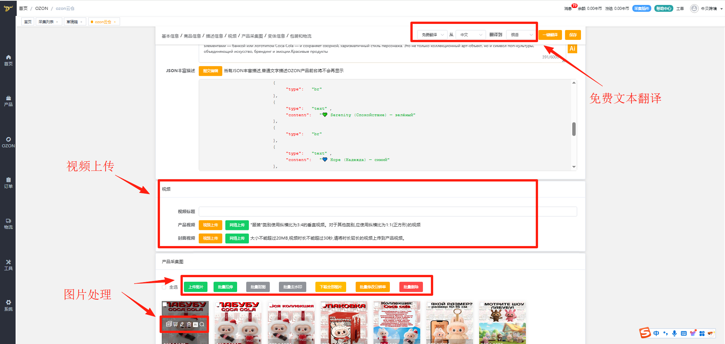This screenshot has width=725, height=344.
Task: Switch to the 首页 tab
Action: point(28,22)
